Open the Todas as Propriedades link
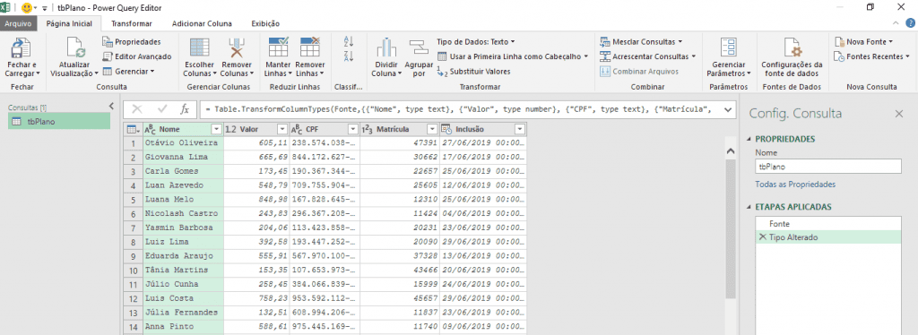918x335 pixels. [x=795, y=185]
